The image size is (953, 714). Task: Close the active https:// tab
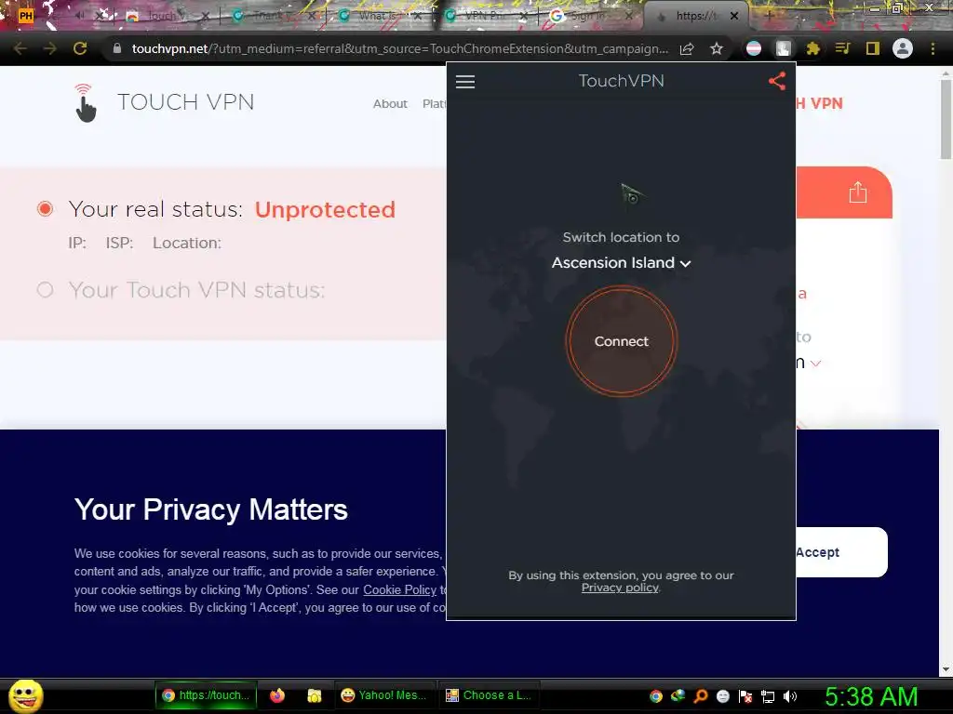click(734, 16)
